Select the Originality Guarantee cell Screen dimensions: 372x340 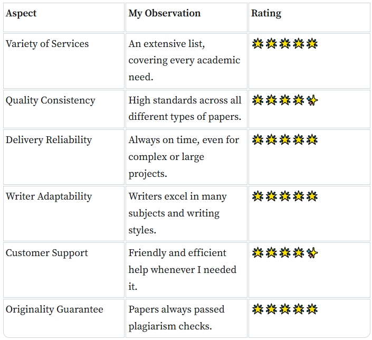[54, 309]
